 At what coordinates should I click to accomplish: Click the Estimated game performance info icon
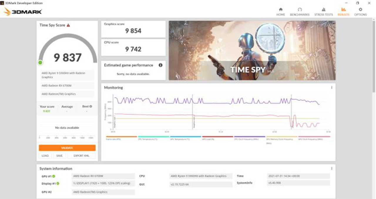click(160, 65)
